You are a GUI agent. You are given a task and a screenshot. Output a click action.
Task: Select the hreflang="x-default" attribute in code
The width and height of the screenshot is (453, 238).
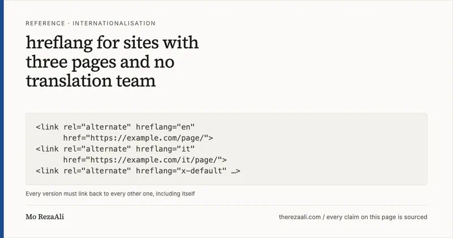click(x=181, y=171)
